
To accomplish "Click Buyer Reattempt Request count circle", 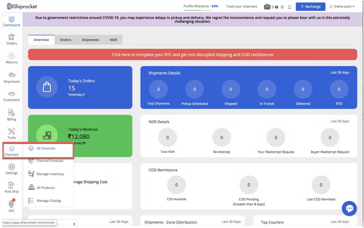I will click(x=330, y=137).
